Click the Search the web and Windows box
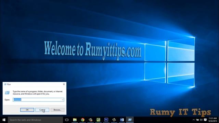The image size is (219, 123). (35, 120)
